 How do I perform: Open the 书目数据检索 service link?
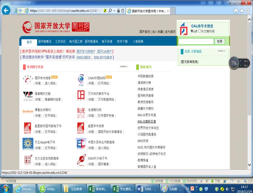click(x=146, y=76)
